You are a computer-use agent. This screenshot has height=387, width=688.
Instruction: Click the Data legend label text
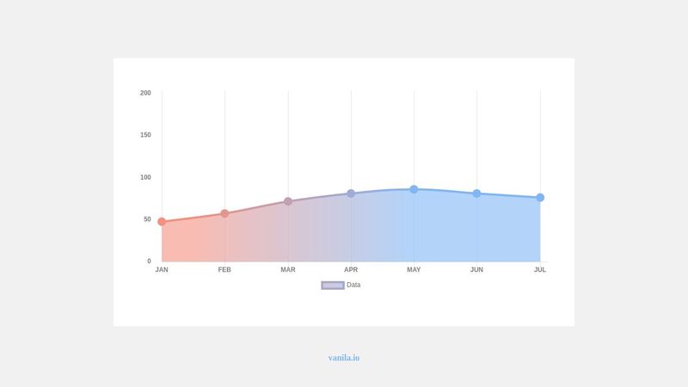353,286
